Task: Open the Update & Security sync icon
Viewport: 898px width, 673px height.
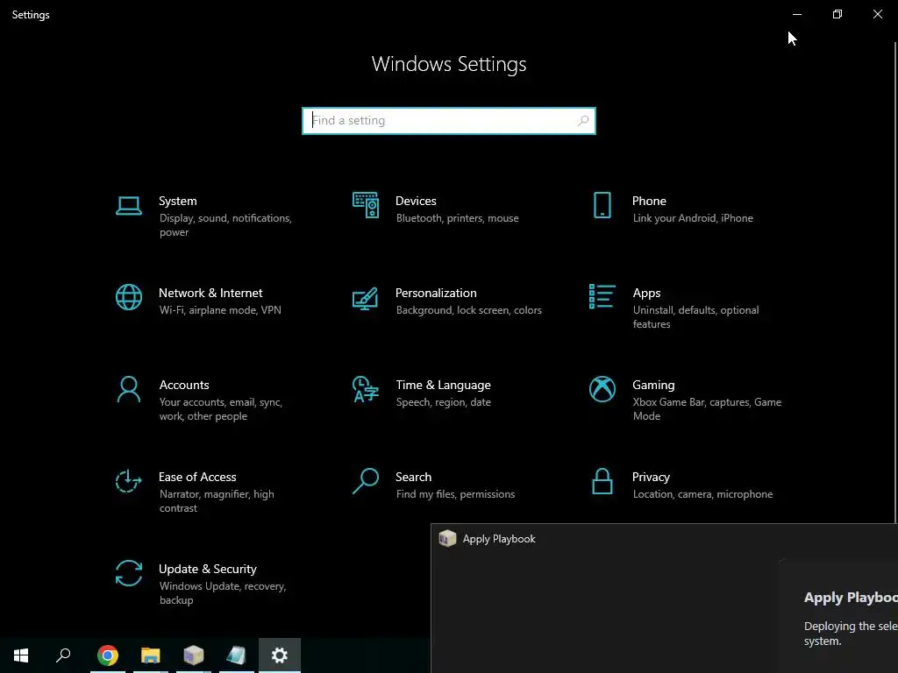Action: point(129,573)
